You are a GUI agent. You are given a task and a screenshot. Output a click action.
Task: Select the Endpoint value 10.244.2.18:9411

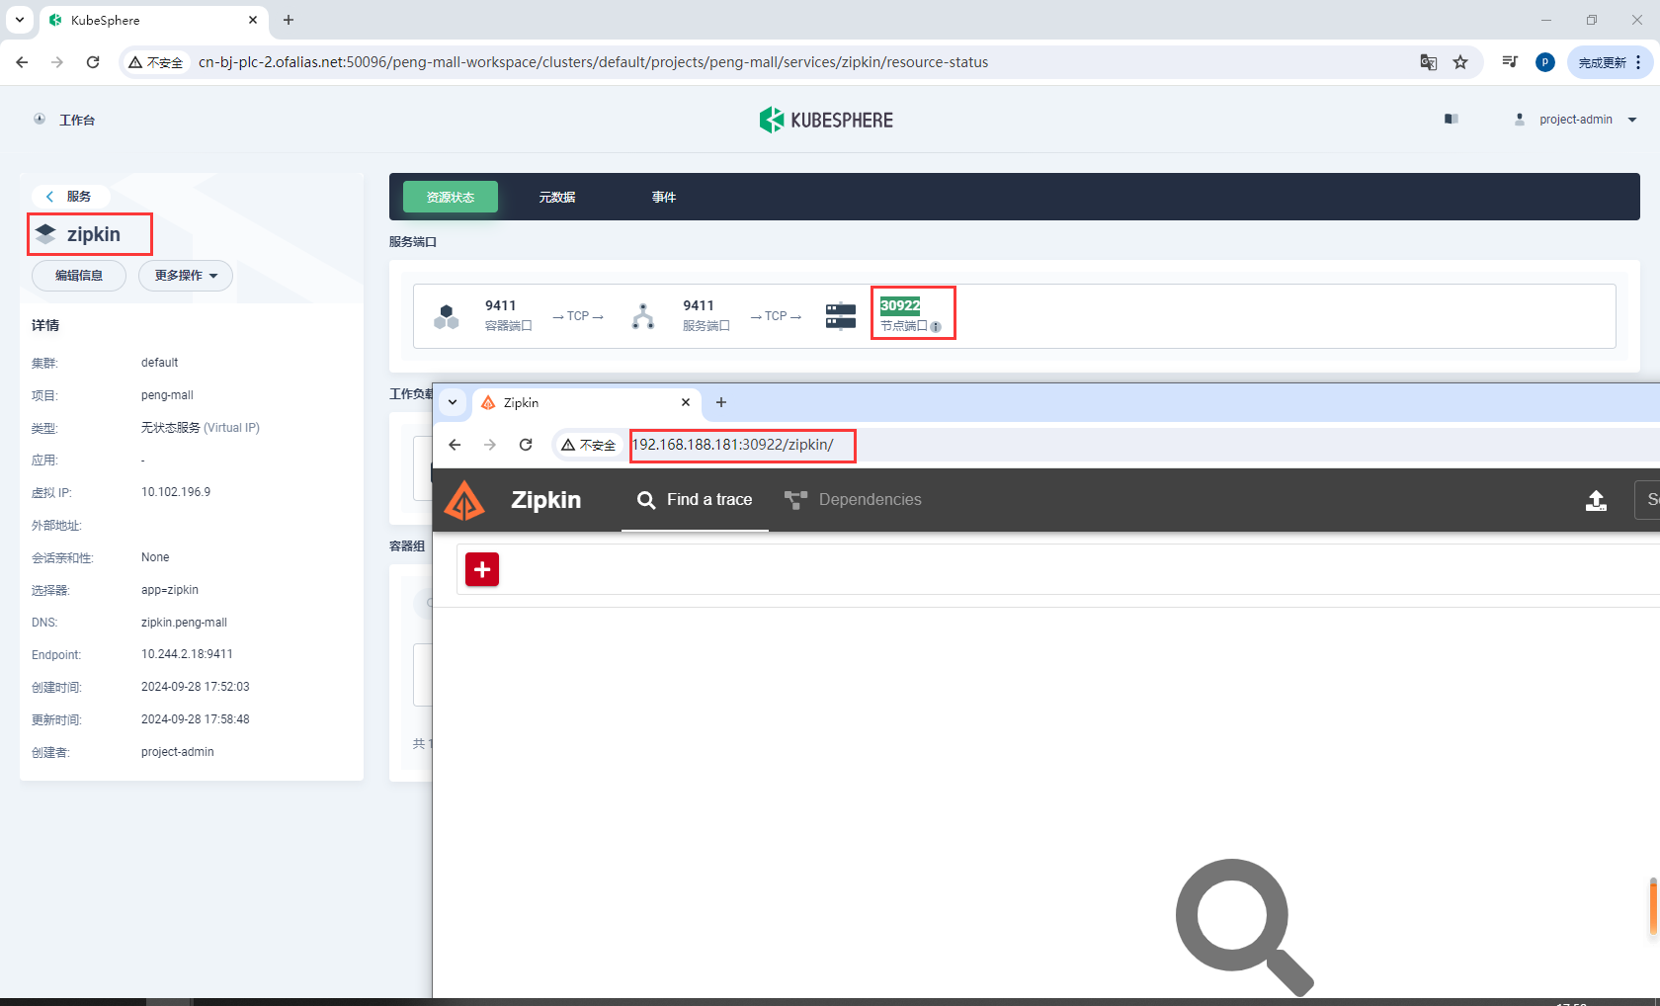click(187, 654)
